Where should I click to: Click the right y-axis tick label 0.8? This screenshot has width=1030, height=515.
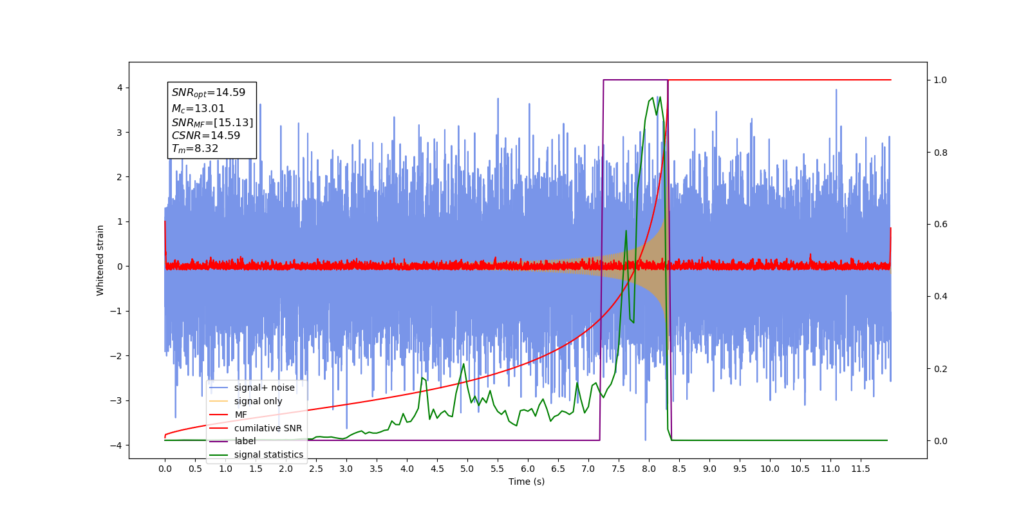pos(941,153)
